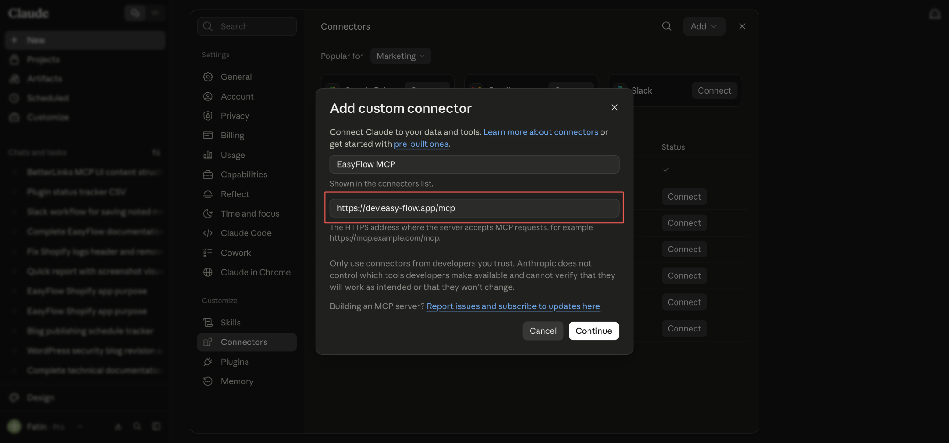
Task: Click the settings Search field
Action: [x=247, y=26]
